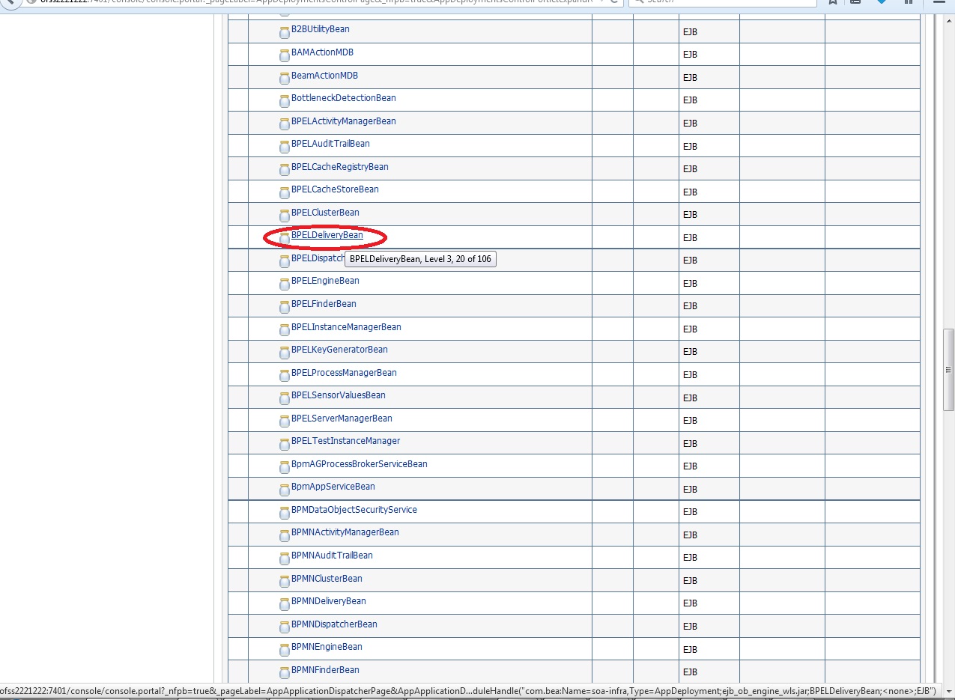The height and width of the screenshot is (700, 955).
Task: Click the jar icon beside BAMActionMDB
Action: click(x=285, y=55)
